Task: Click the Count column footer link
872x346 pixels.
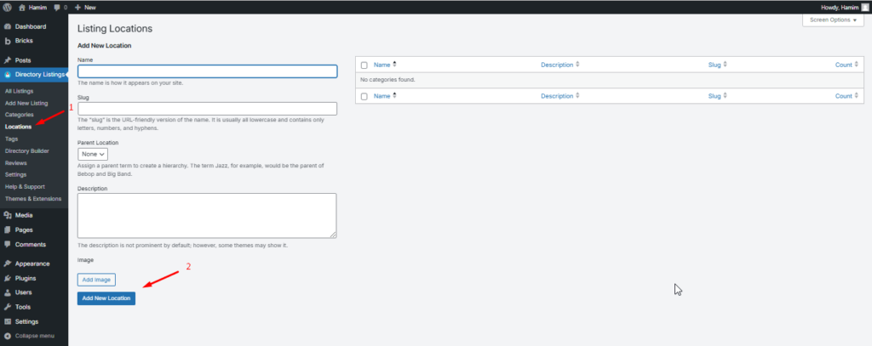Action: (844, 95)
